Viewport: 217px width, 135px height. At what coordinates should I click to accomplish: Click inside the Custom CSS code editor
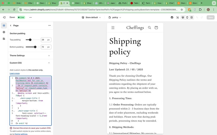[x=31, y=101]
